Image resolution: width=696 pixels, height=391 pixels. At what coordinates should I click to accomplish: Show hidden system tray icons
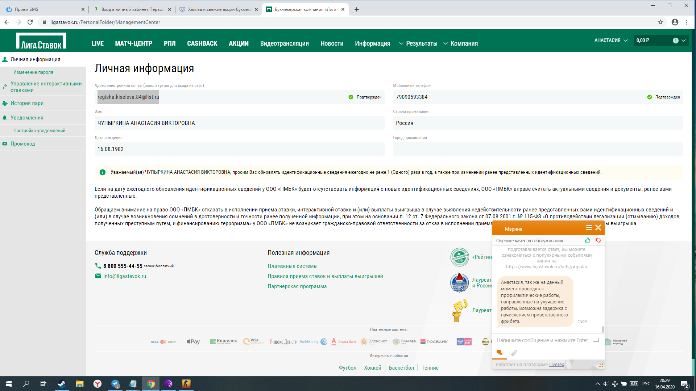point(597,384)
